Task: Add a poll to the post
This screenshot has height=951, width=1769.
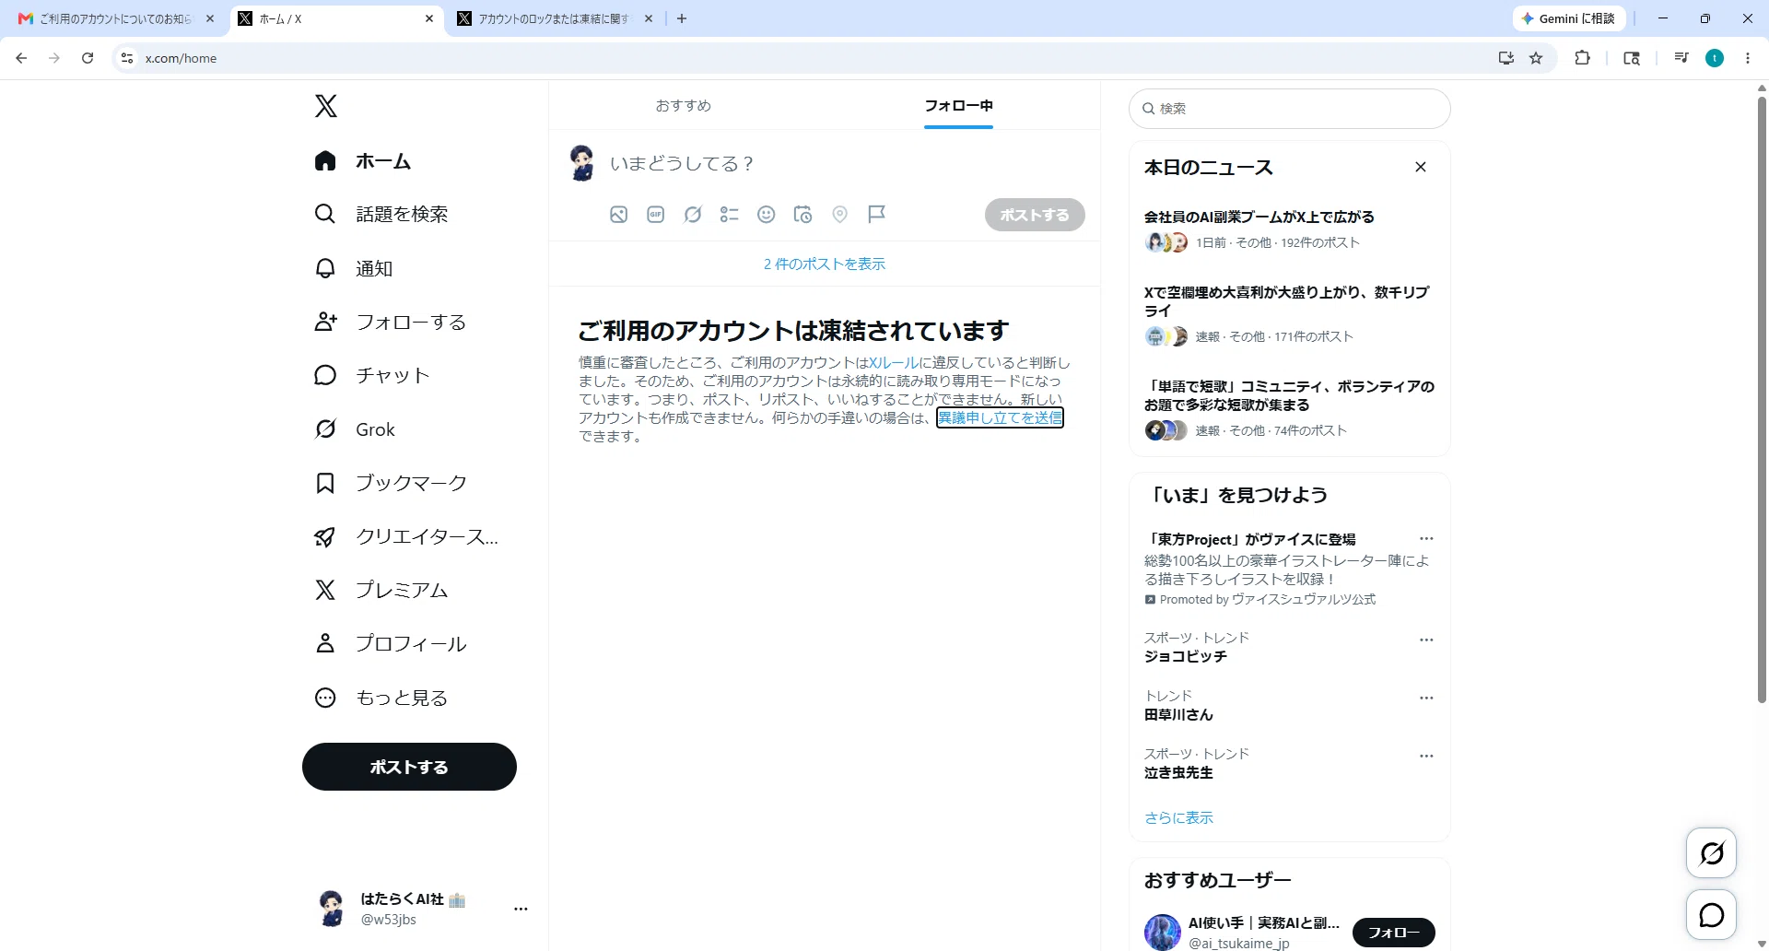Action: click(729, 215)
